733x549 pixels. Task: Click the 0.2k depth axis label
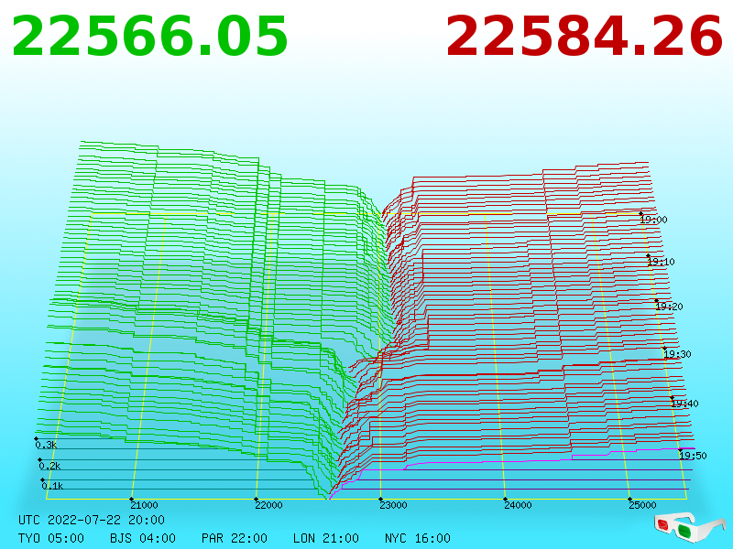tap(49, 466)
